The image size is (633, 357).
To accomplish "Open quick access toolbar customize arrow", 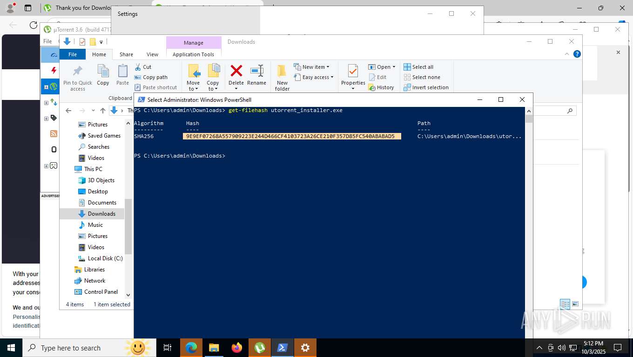I will tap(101, 42).
